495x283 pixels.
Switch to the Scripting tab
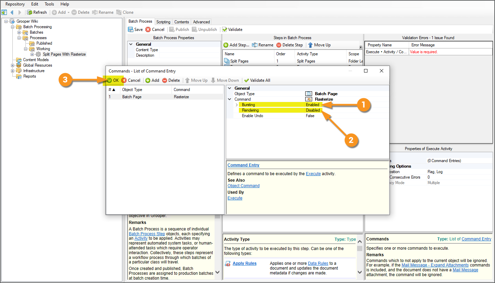163,22
